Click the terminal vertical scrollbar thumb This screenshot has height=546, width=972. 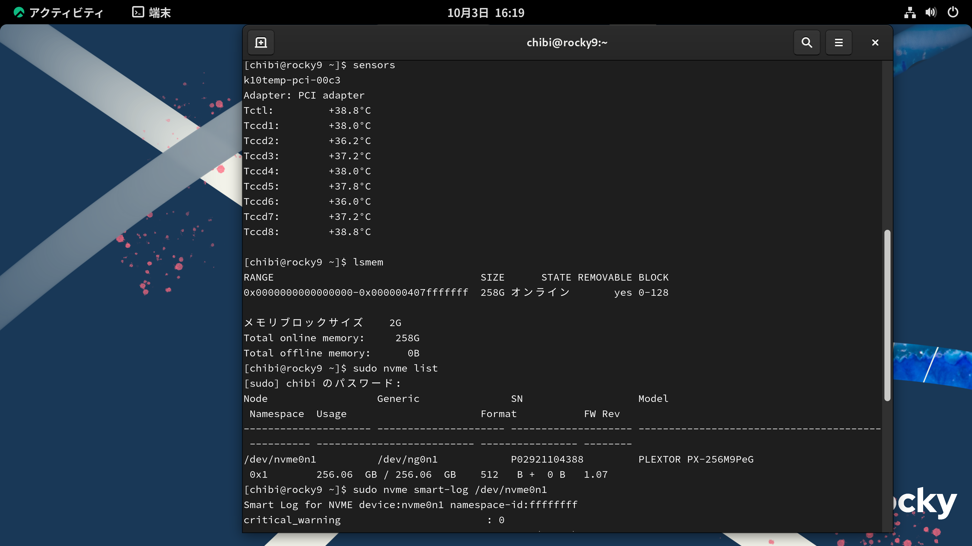point(887,315)
